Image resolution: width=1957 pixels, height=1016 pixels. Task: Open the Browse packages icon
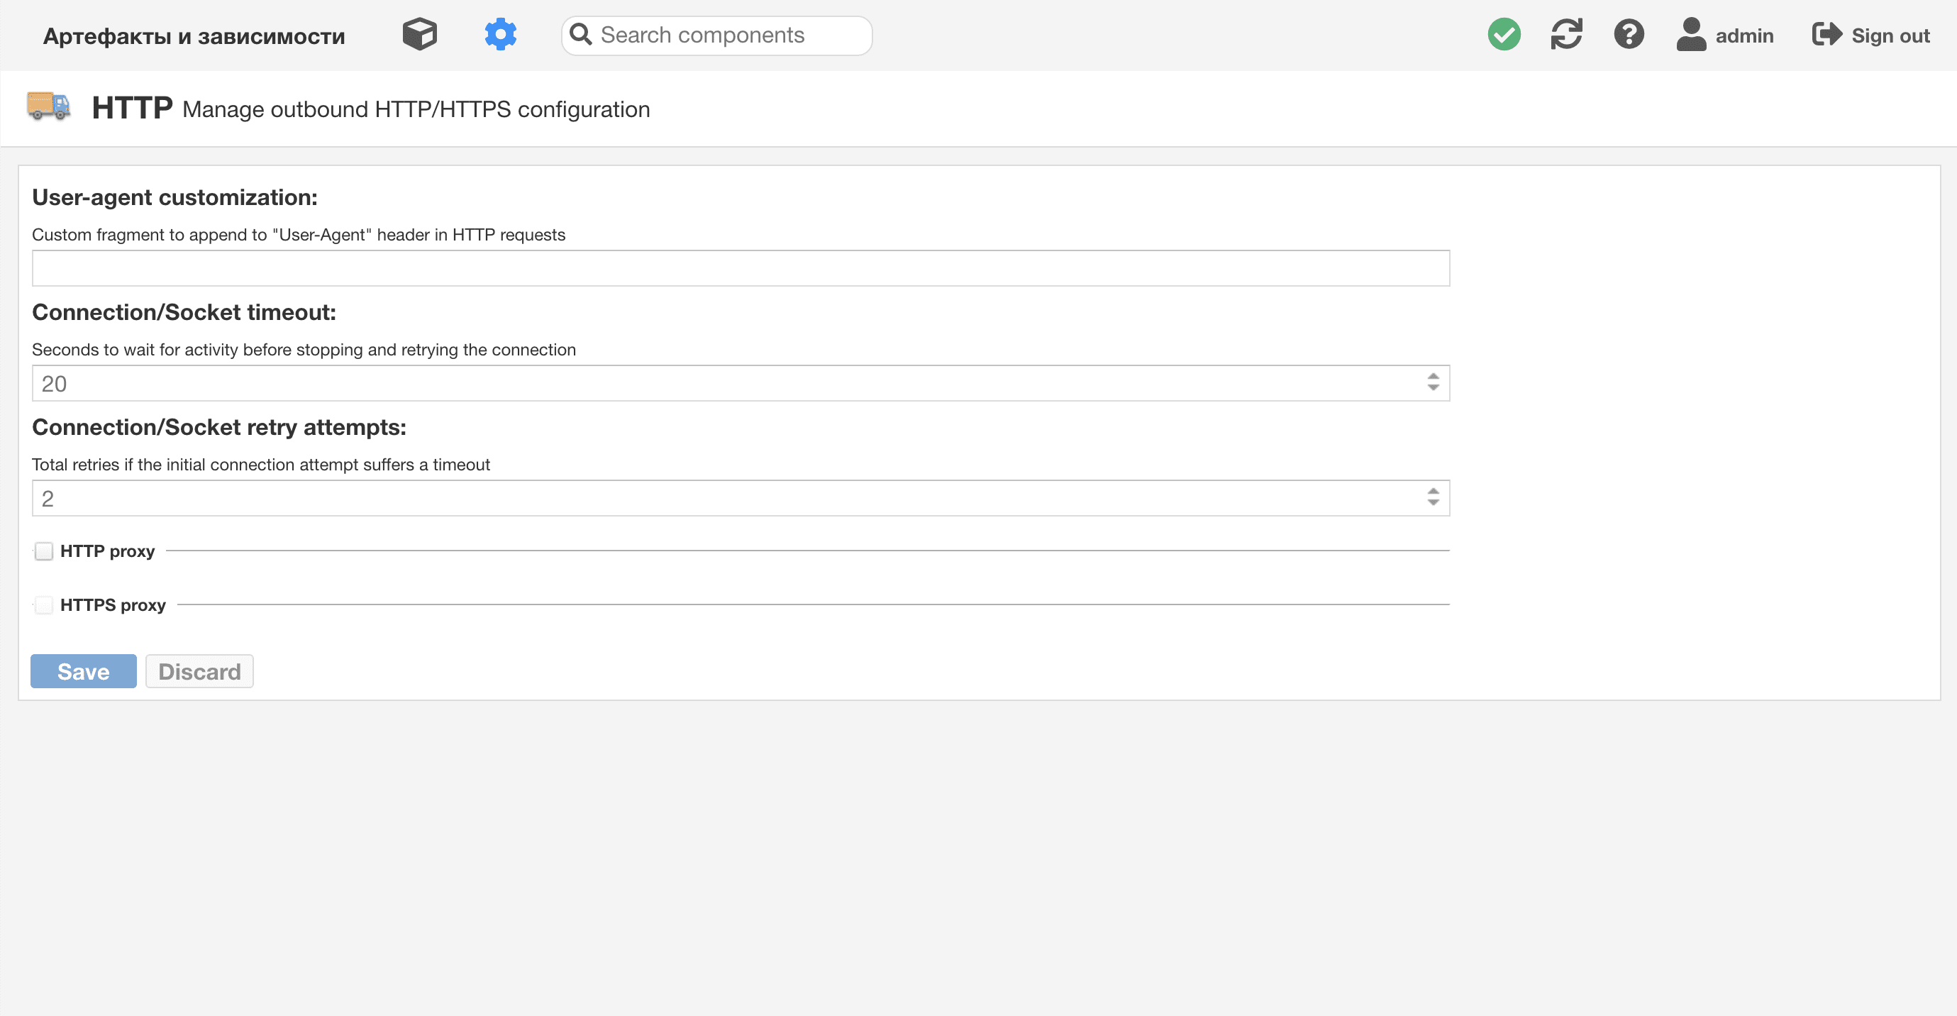click(419, 34)
